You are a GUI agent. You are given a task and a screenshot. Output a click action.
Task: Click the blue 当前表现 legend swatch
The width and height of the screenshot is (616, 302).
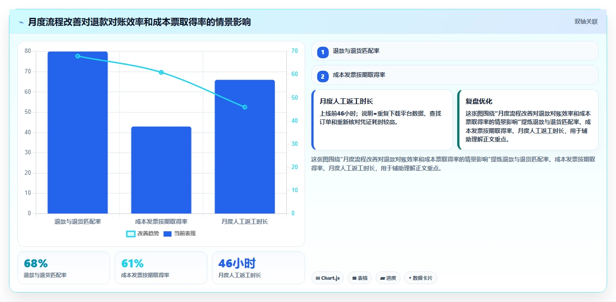coord(168,234)
